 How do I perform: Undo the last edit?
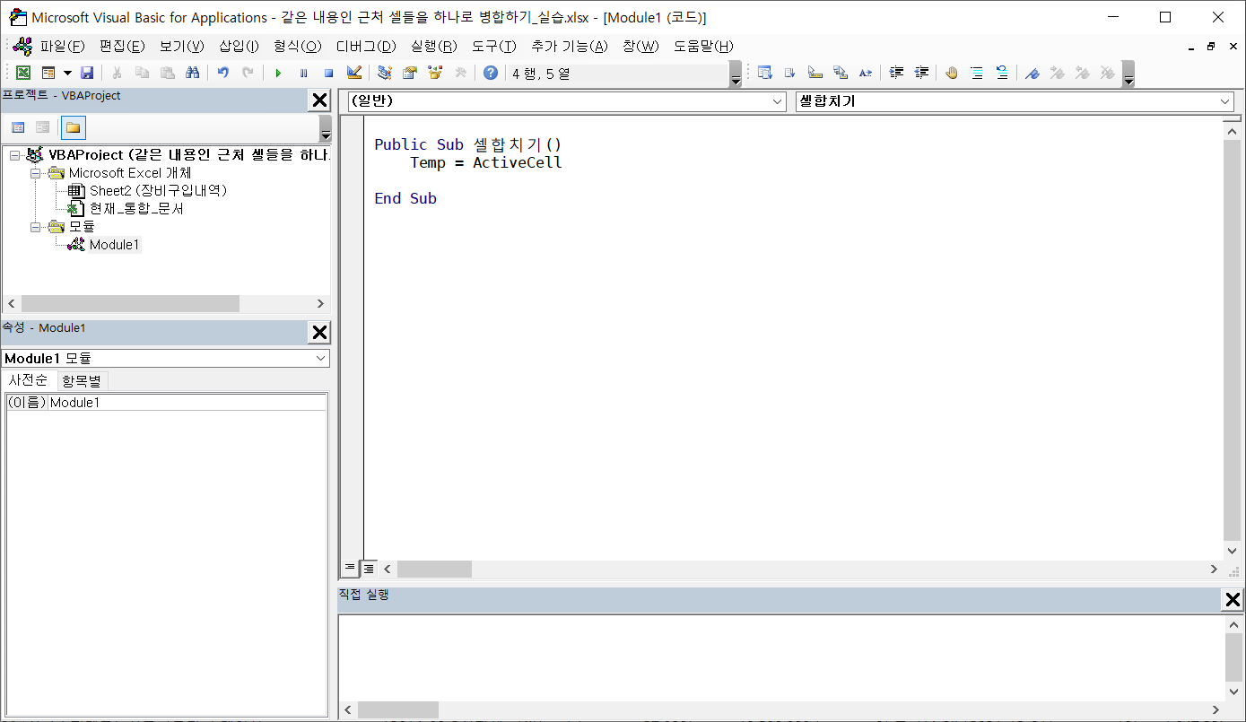tap(222, 74)
